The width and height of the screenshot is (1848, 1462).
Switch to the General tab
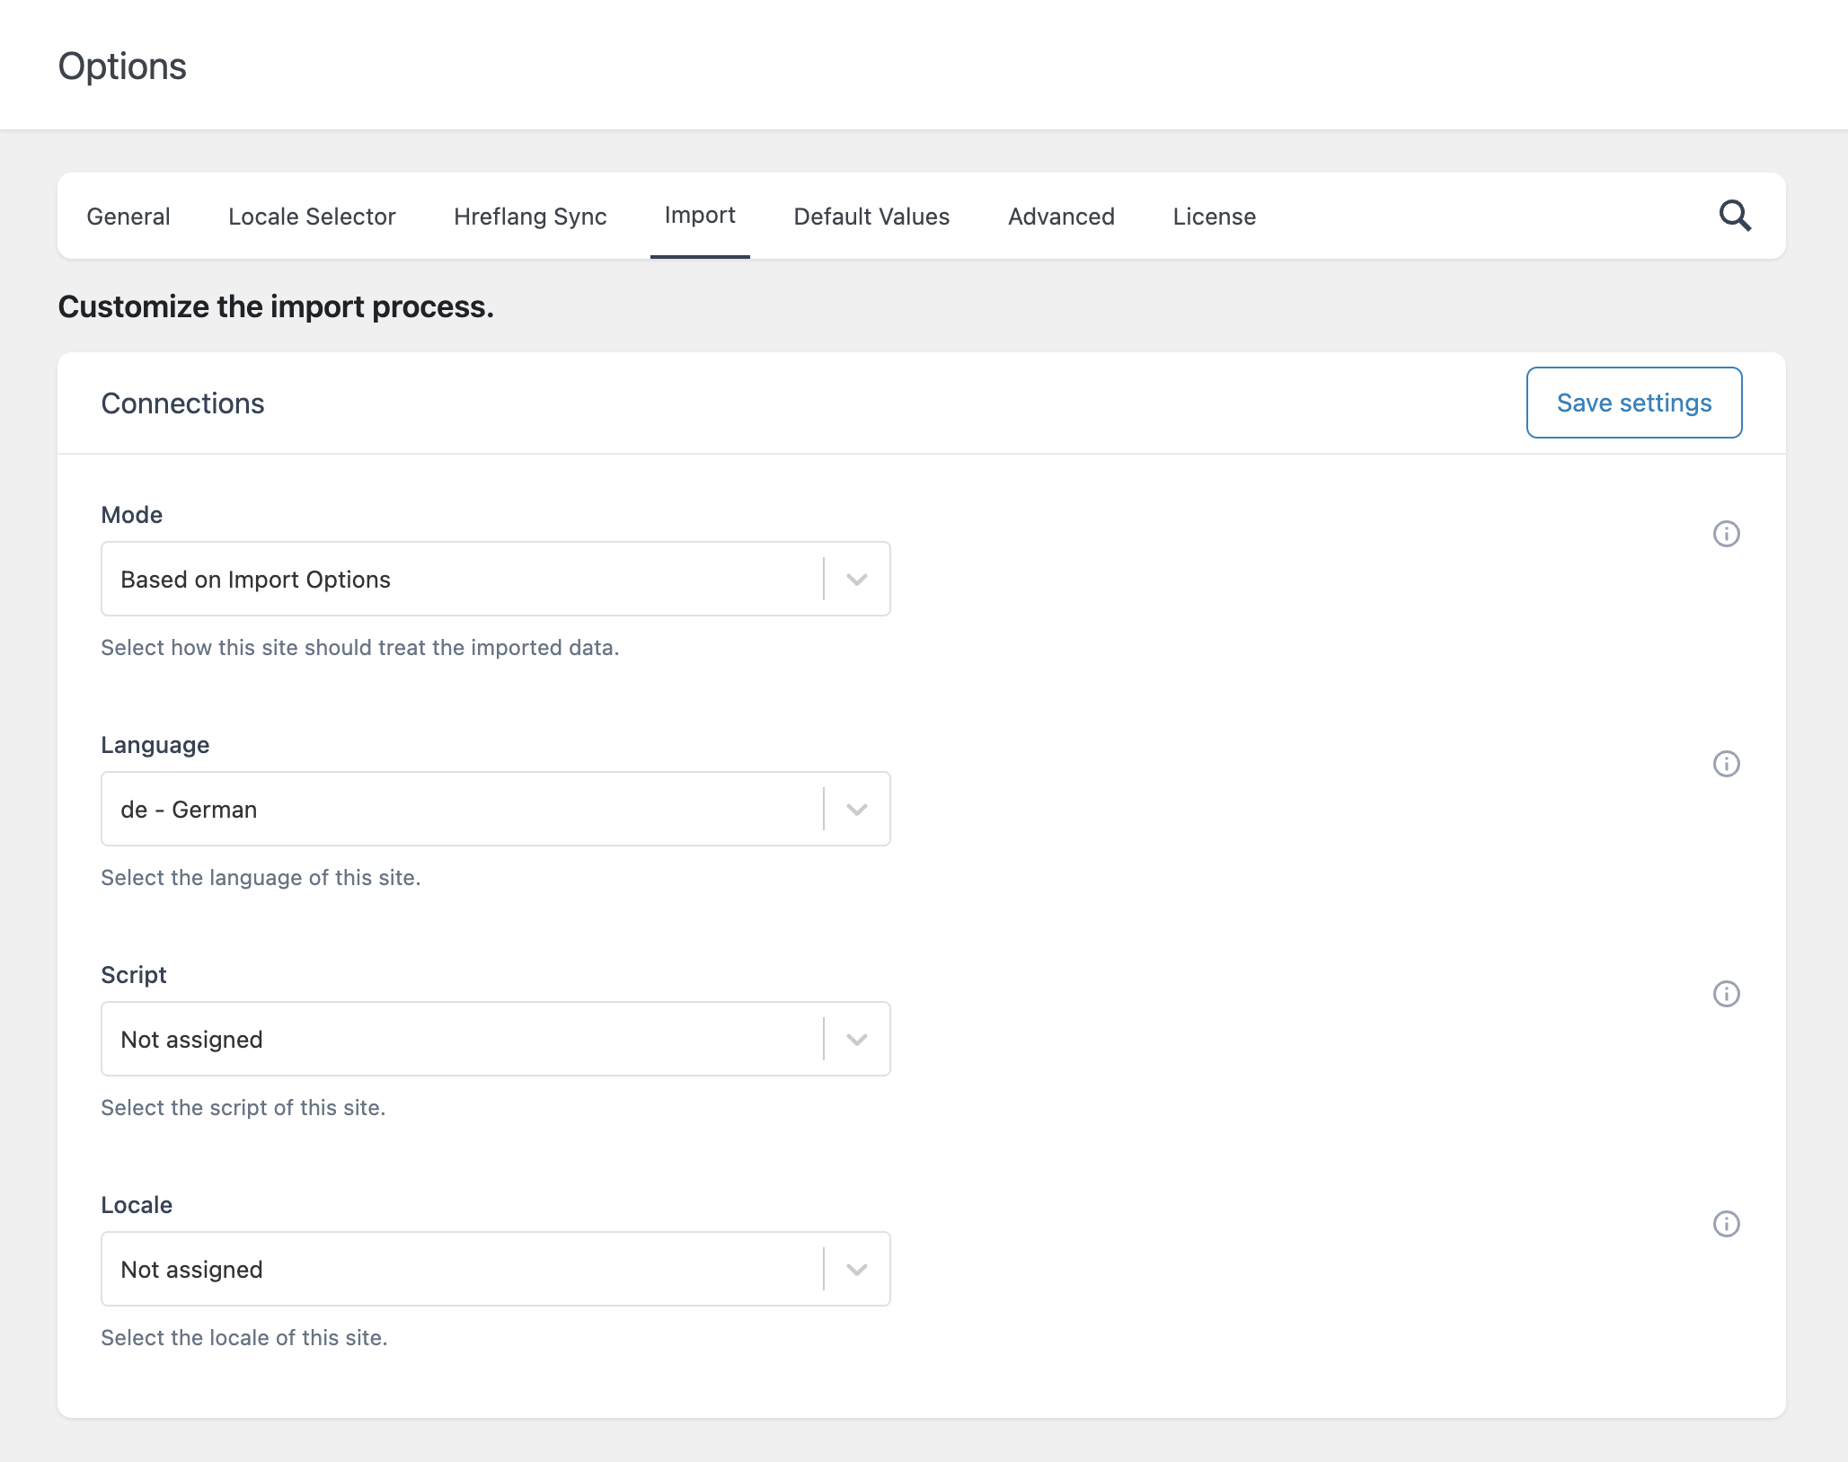[128, 216]
